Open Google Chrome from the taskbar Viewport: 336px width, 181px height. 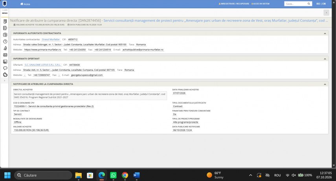(125, 175)
